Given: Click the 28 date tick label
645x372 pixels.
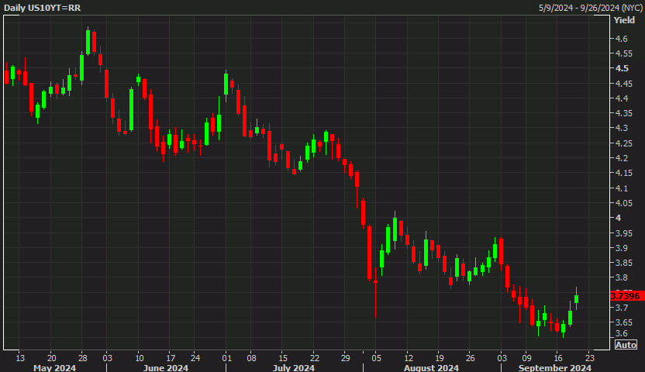Looking at the screenshot, I should (83, 357).
